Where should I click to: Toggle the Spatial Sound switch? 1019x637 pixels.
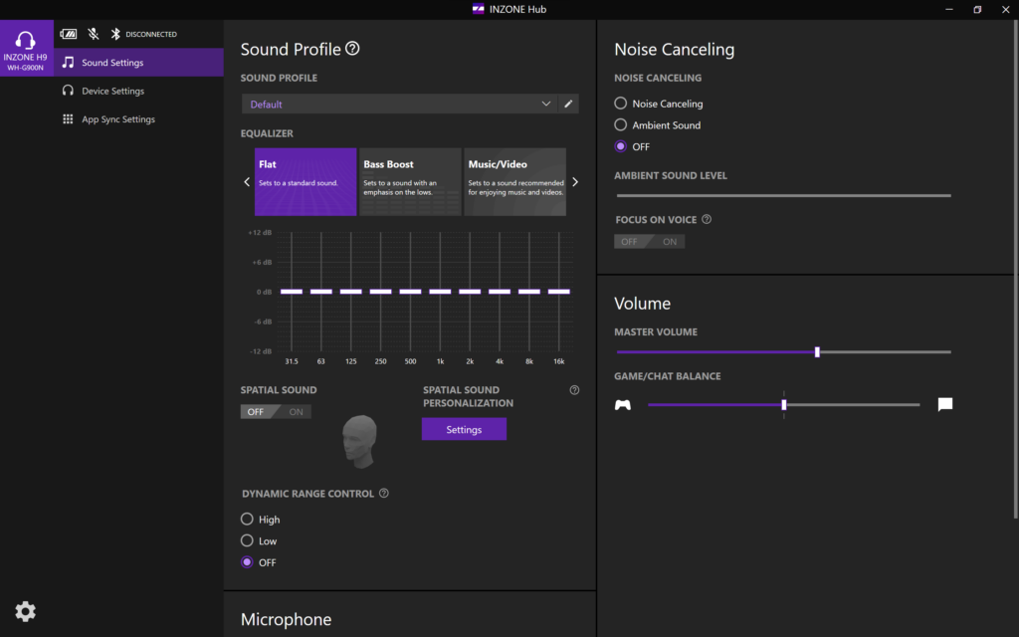coord(276,411)
